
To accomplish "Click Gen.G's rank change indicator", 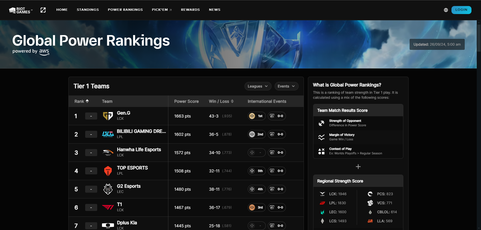I will click(91, 116).
